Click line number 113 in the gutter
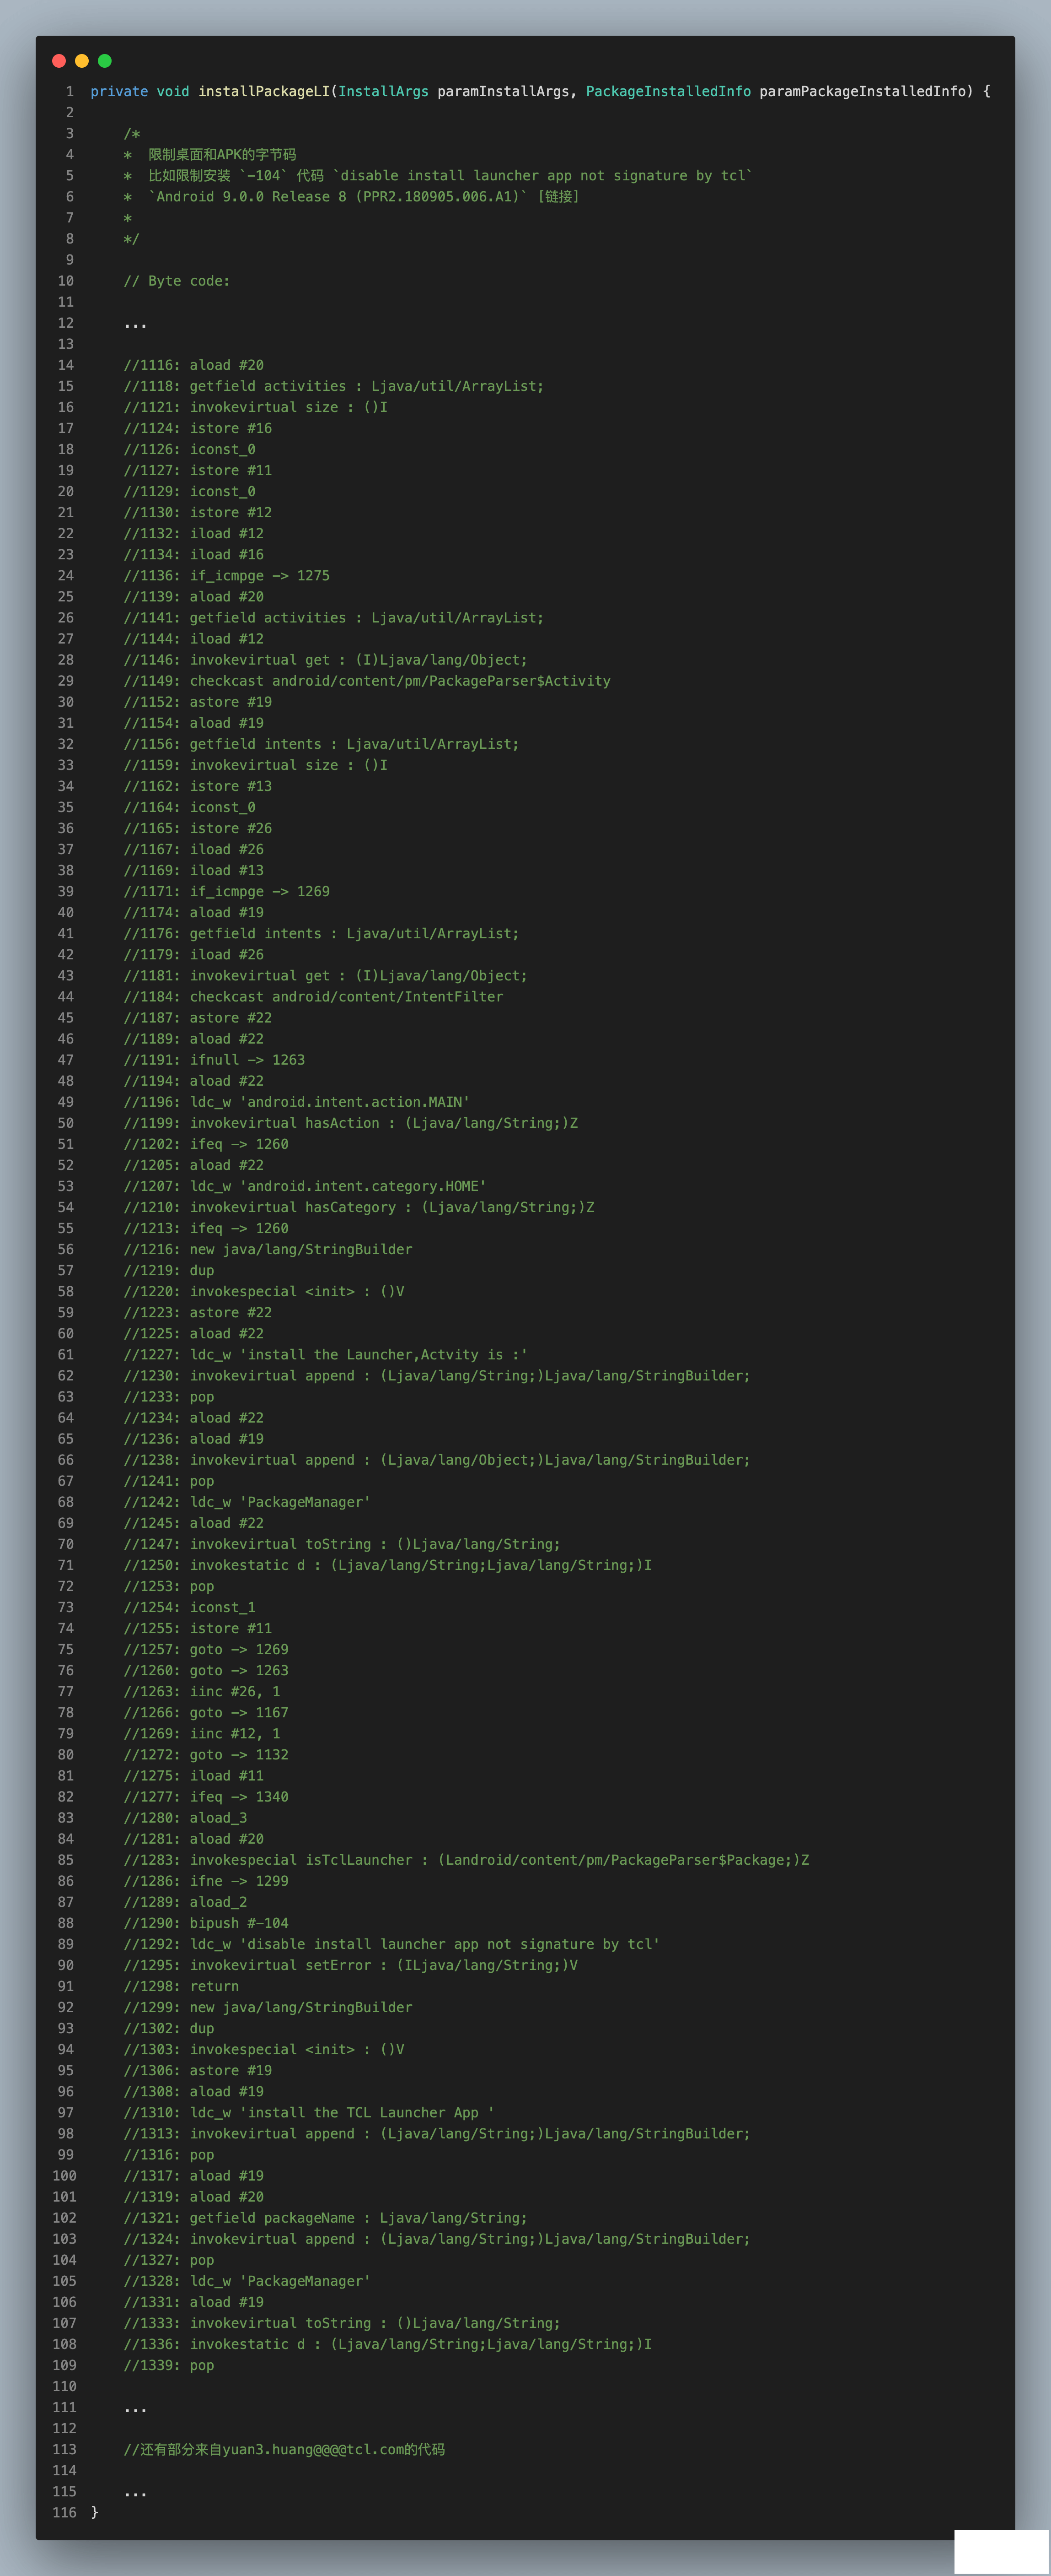This screenshot has width=1051, height=2576. coord(64,2449)
